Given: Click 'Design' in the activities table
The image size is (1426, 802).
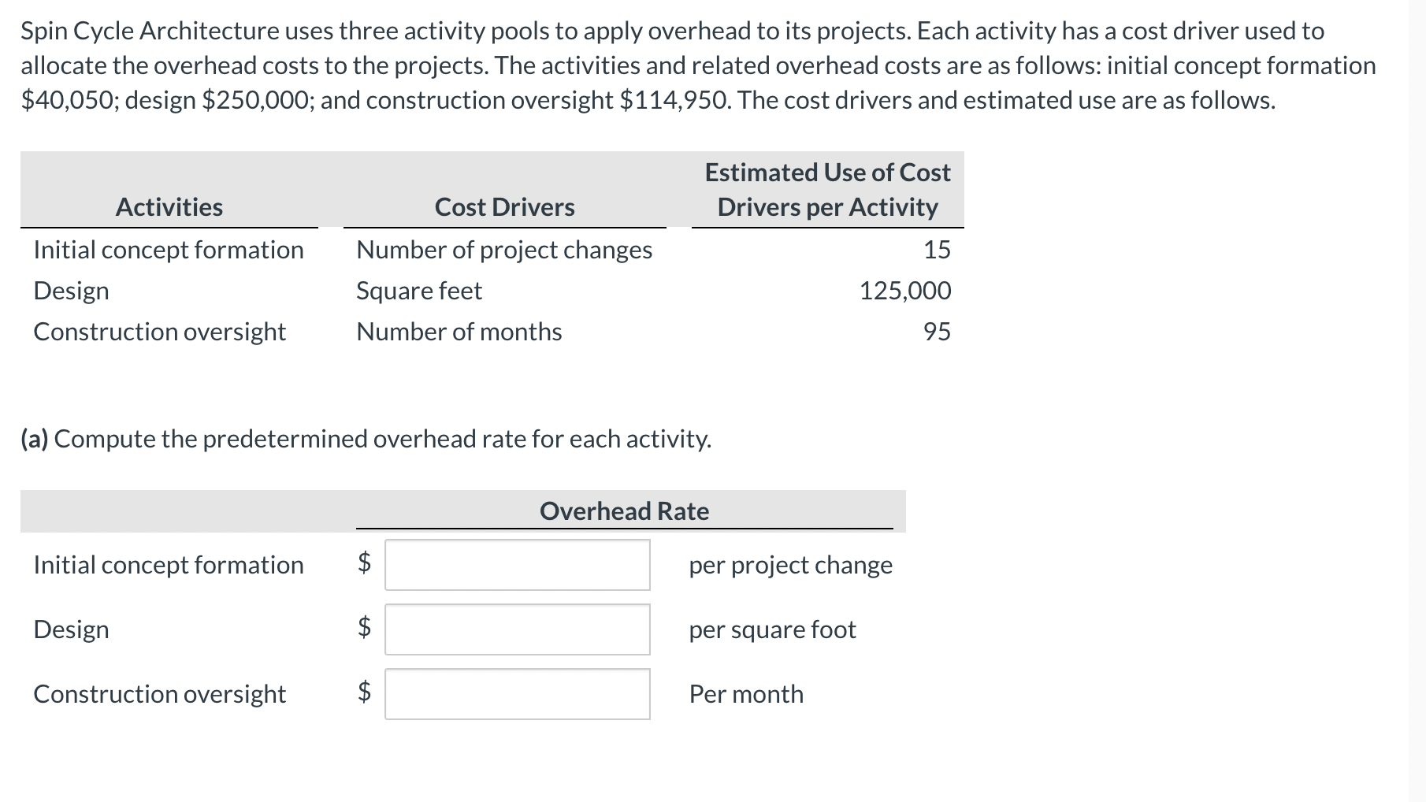Looking at the screenshot, I should pyautogui.click(x=72, y=291).
